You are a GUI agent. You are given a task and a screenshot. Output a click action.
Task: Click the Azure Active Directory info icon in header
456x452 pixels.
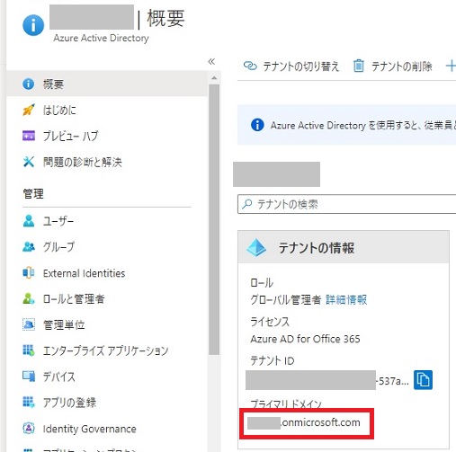tap(33, 25)
